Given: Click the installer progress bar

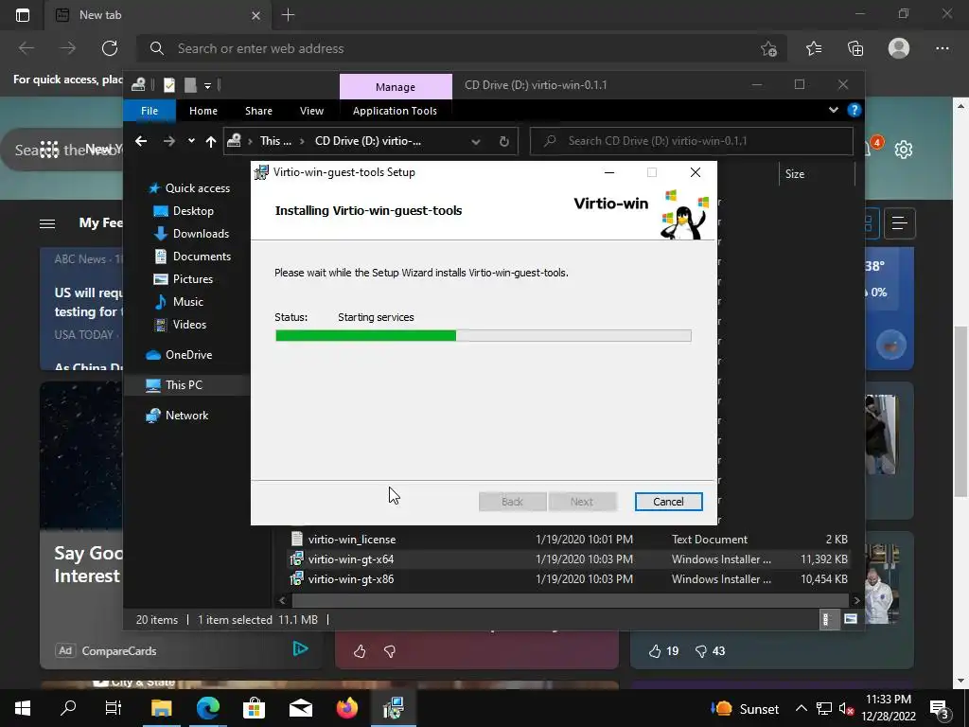Looking at the screenshot, I should (483, 336).
